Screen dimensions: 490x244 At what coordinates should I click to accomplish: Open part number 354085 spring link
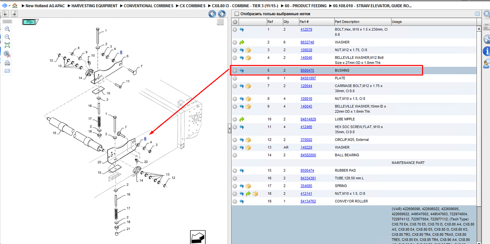pyautogui.click(x=306, y=186)
